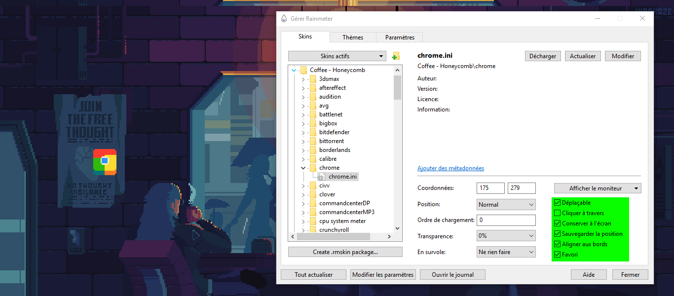Screen dimensions: 674x296
Task: Click the 3dsmax folder icon
Action: (312, 79)
